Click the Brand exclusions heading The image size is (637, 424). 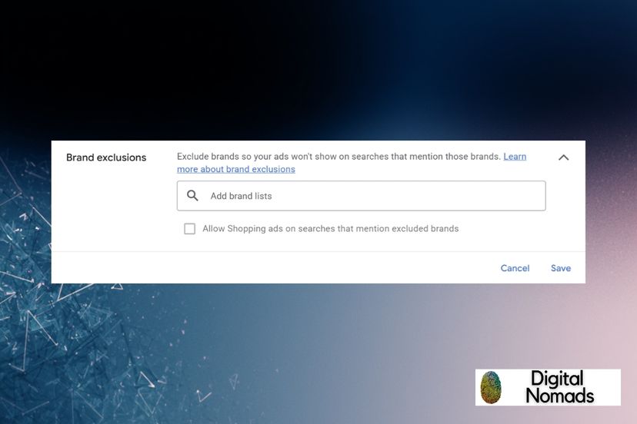tap(106, 157)
